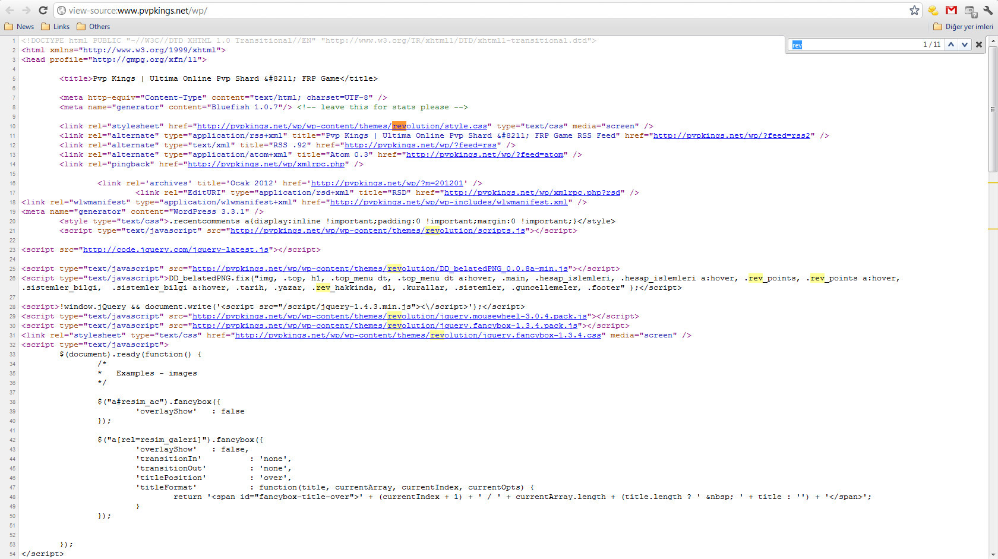Screen dimensions: 998x559
Task: Click the vertical scrollbar thumb
Action: click(x=993, y=110)
